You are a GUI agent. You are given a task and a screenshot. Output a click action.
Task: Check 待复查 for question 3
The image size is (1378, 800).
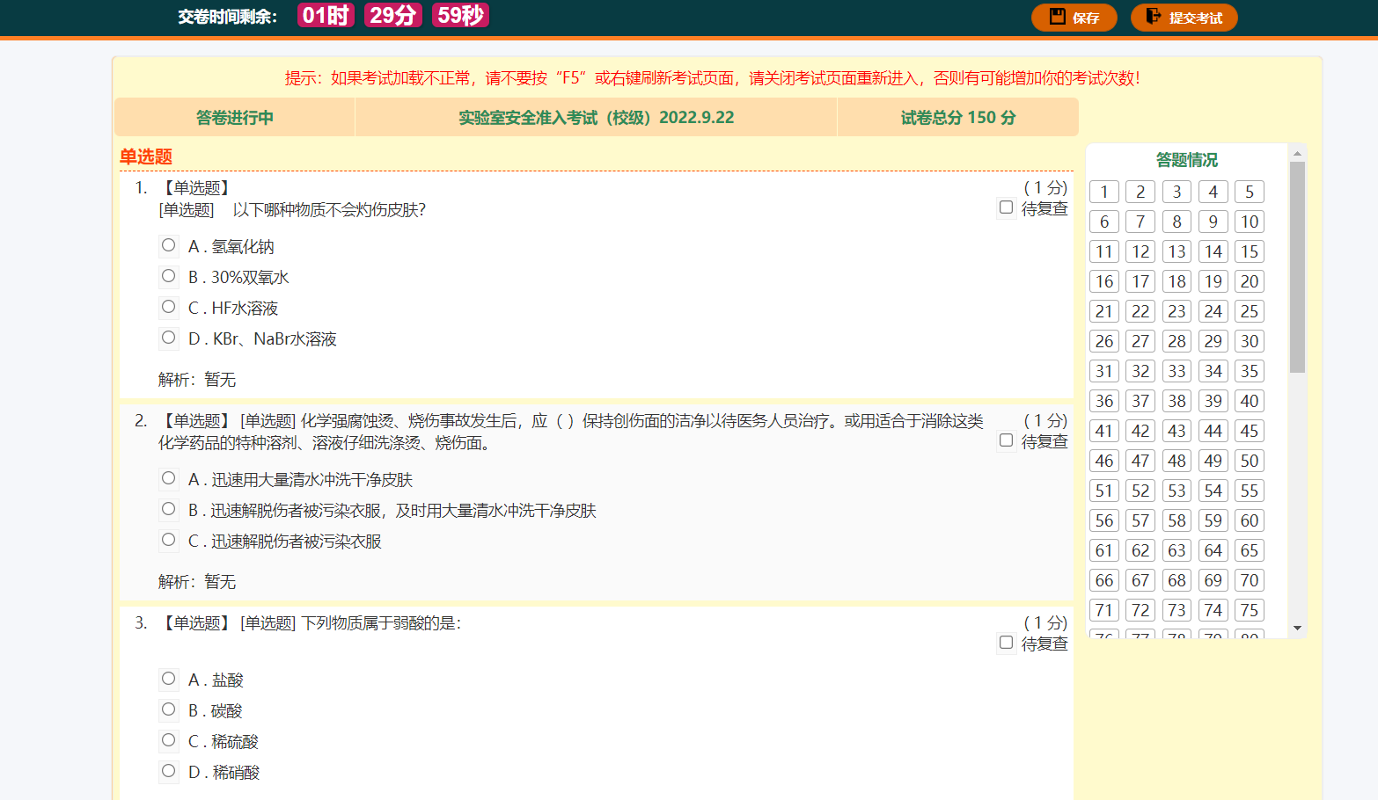[1006, 643]
